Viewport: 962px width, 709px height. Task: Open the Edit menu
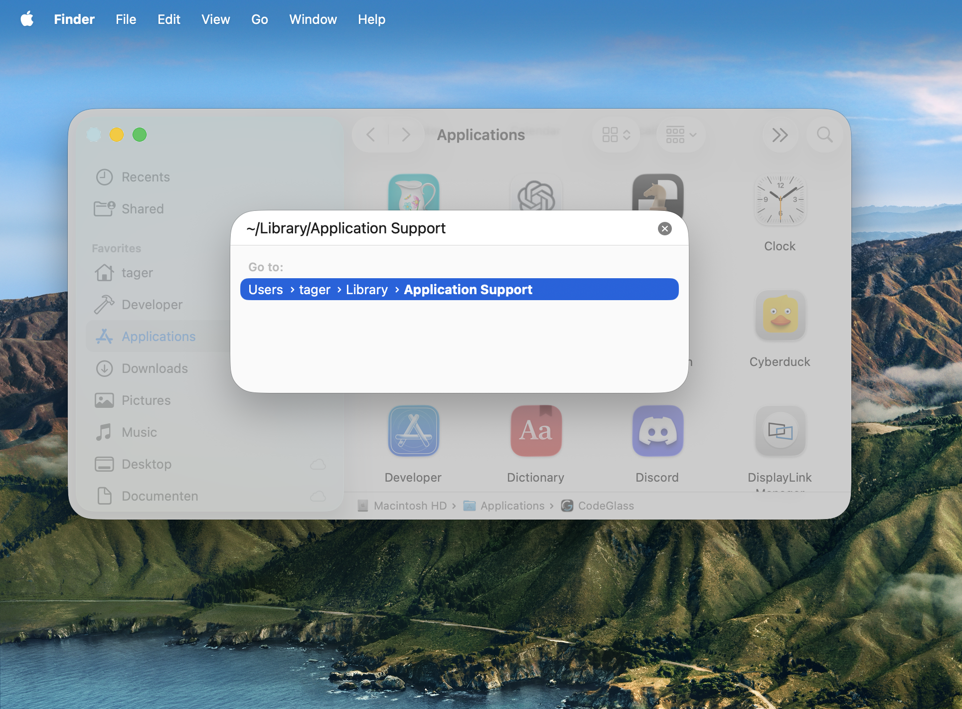169,19
